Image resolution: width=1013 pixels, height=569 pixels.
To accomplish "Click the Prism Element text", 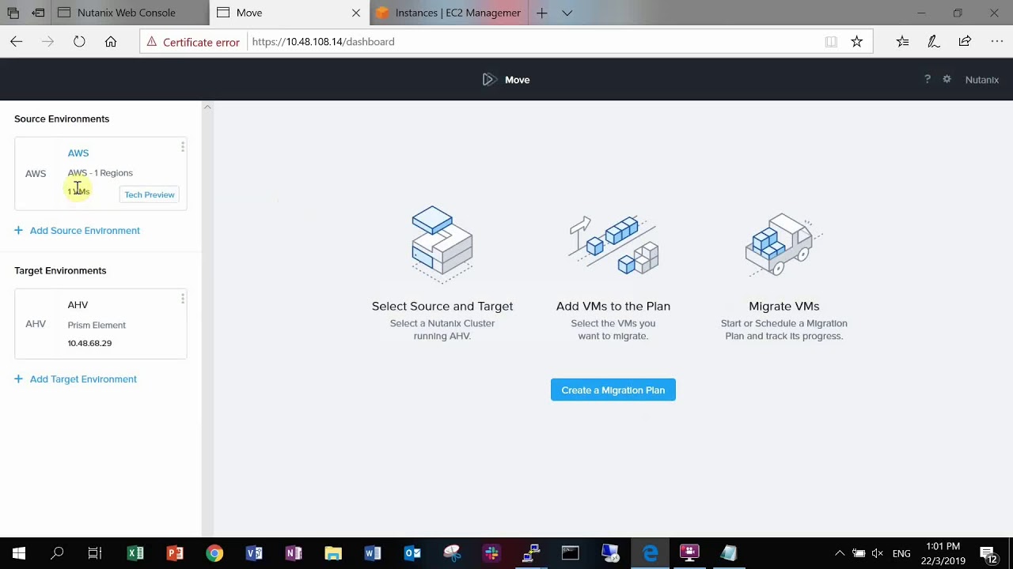I will pos(97,325).
